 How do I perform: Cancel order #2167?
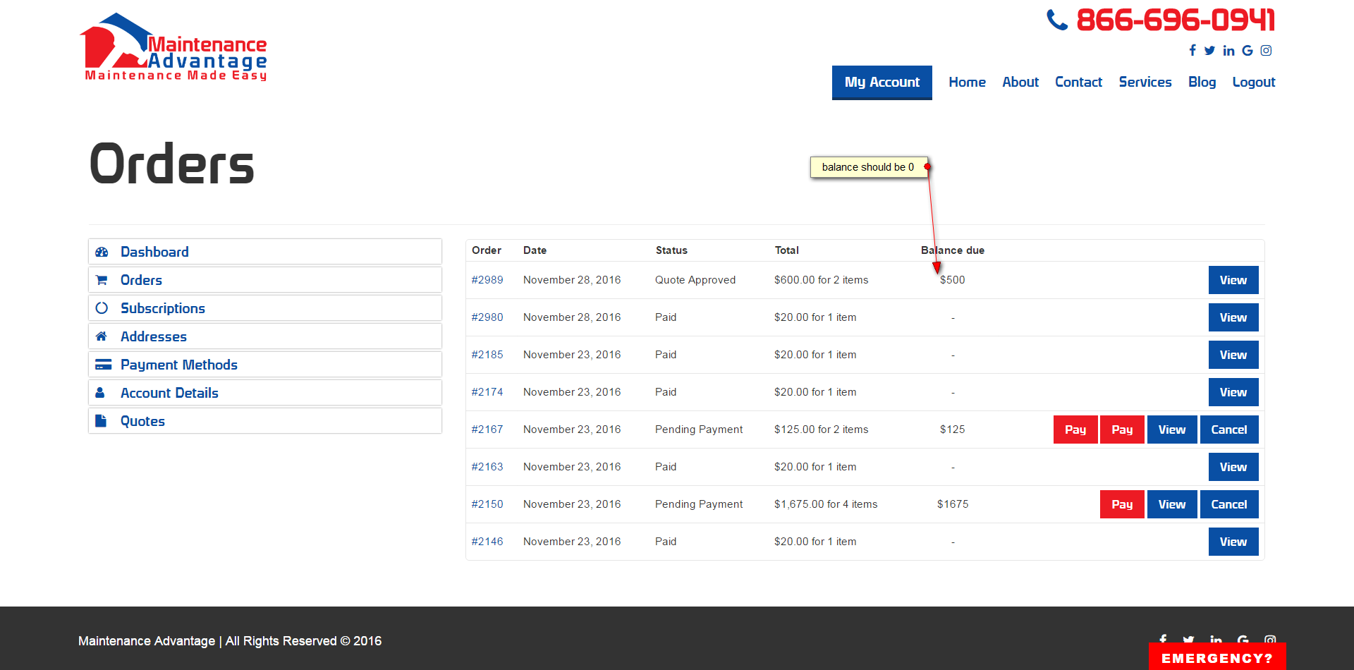(x=1228, y=430)
